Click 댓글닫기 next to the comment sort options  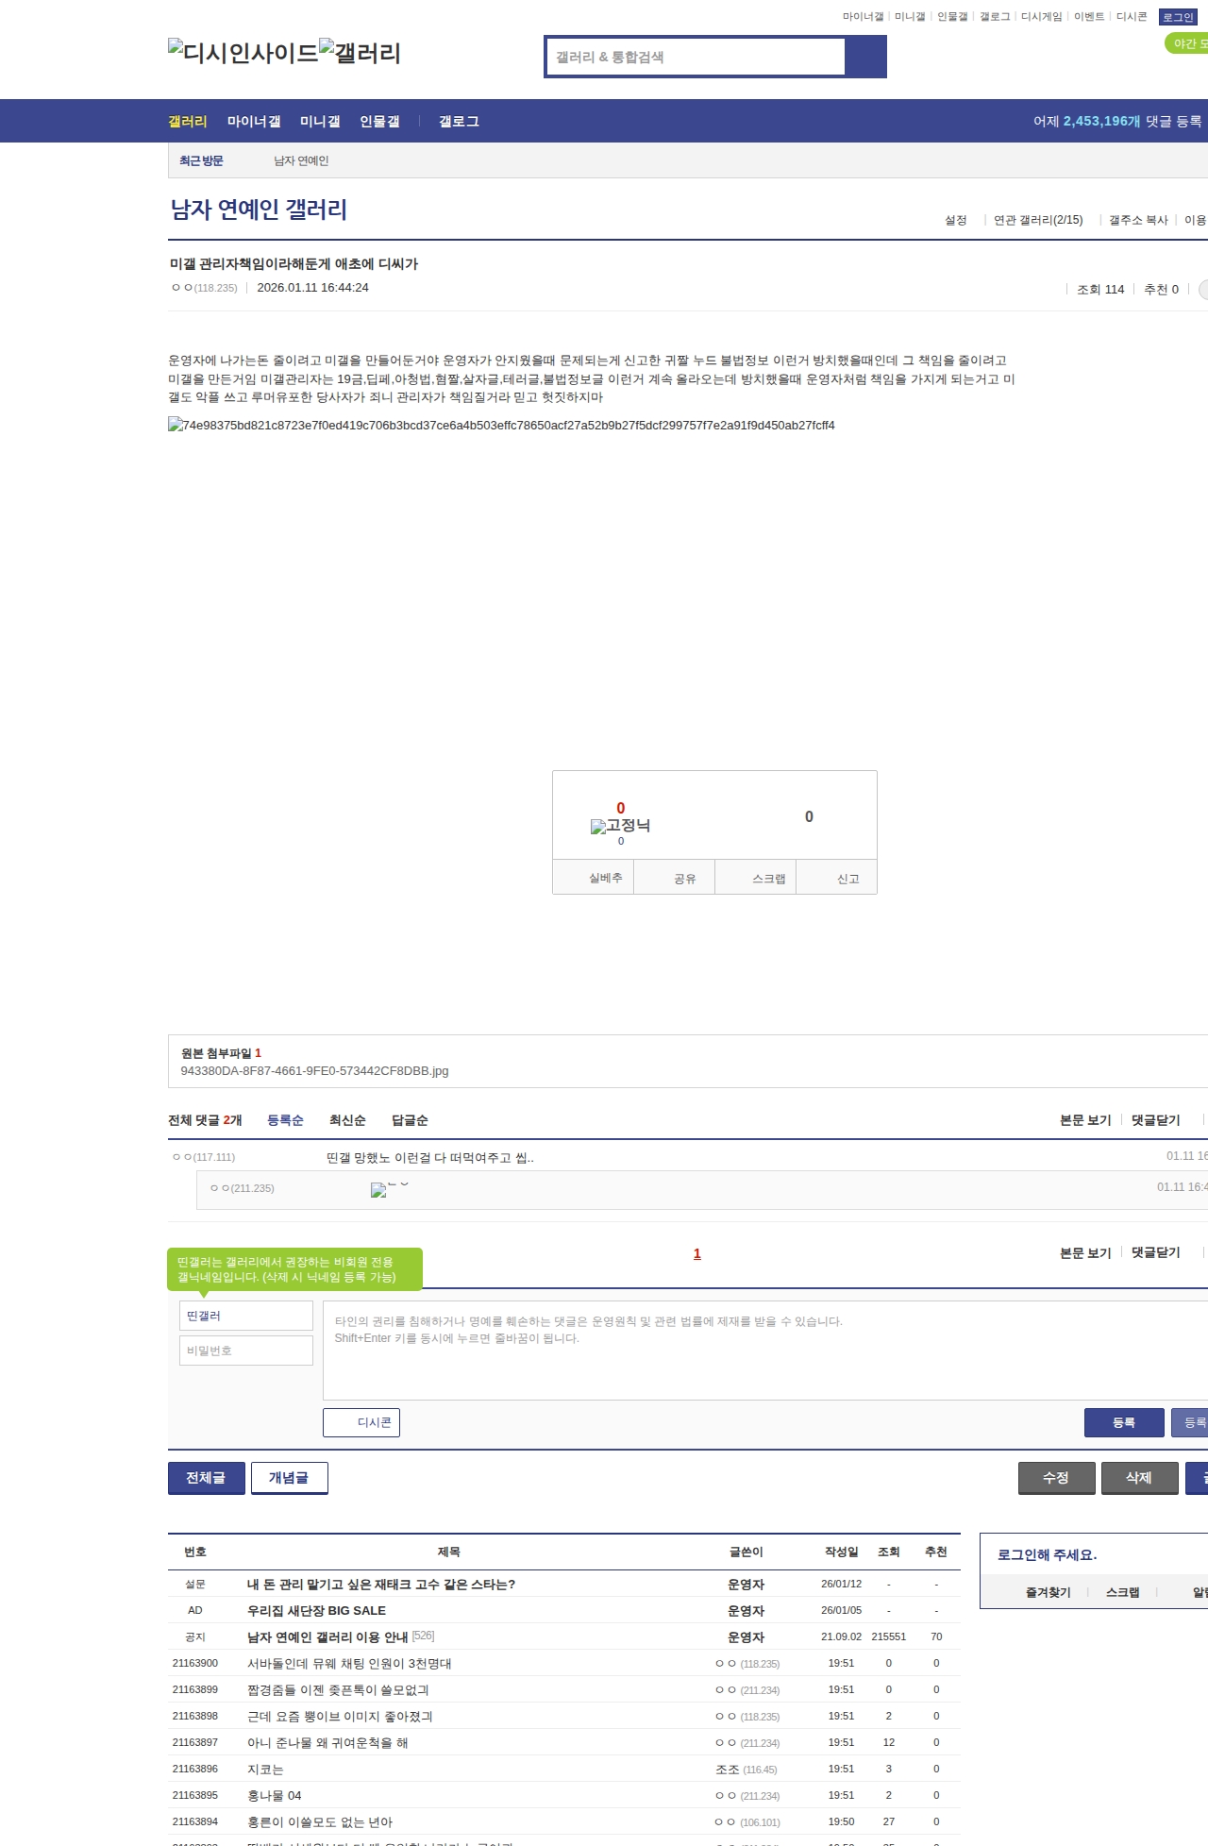(1156, 1120)
